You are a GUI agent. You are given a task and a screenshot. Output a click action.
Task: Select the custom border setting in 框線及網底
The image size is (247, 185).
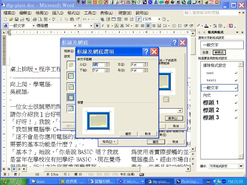click(x=71, y=108)
